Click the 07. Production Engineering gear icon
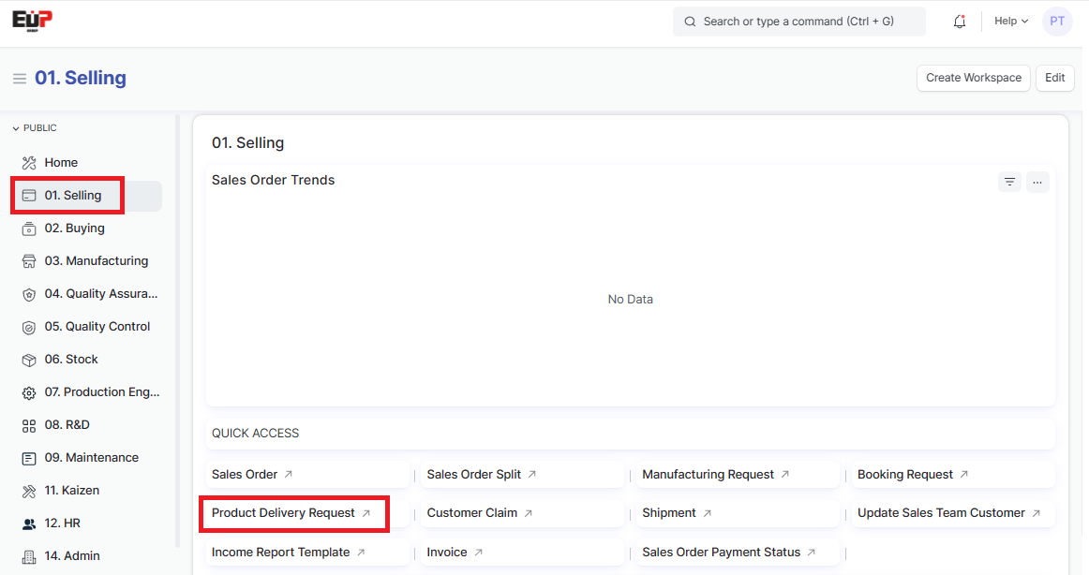The width and height of the screenshot is (1089, 575). (29, 392)
